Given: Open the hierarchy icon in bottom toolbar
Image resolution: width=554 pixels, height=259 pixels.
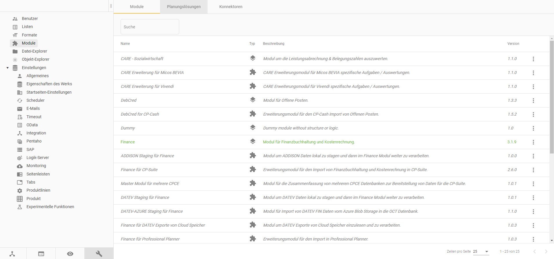Looking at the screenshot, I should click(x=12, y=254).
